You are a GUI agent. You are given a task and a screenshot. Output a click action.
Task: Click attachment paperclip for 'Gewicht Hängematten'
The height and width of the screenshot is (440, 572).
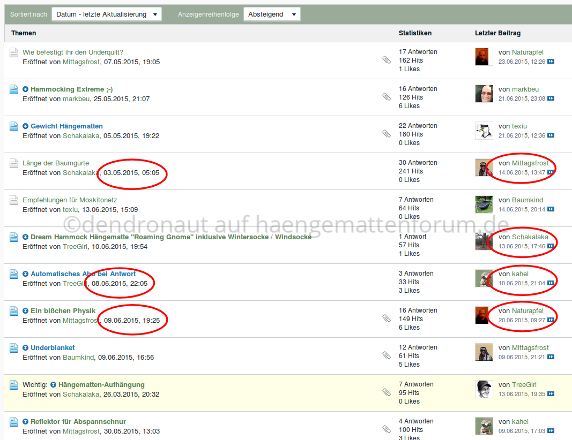coord(387,134)
